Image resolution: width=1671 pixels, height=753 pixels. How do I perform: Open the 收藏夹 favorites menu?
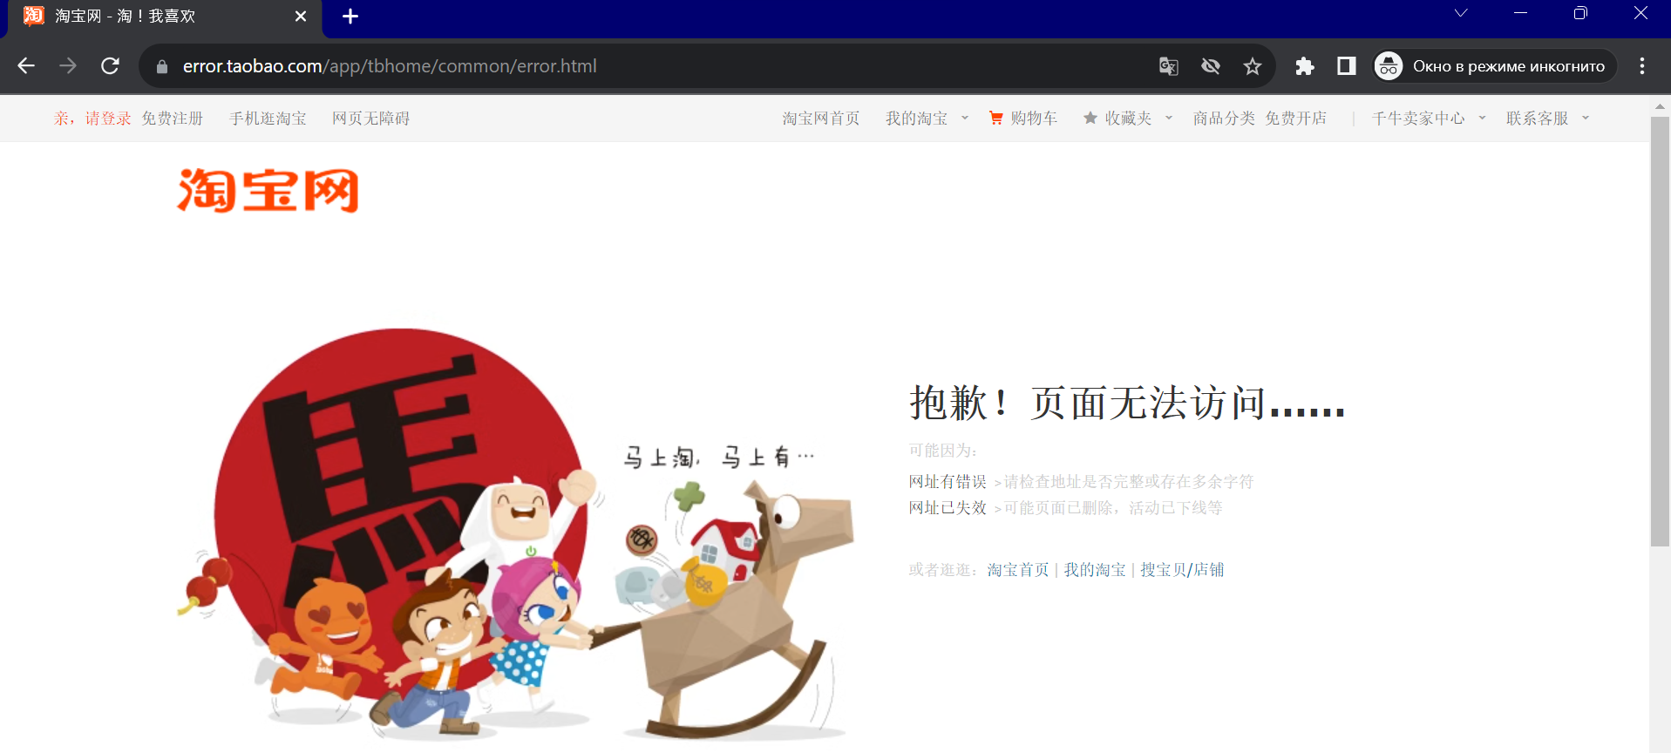(x=1128, y=119)
